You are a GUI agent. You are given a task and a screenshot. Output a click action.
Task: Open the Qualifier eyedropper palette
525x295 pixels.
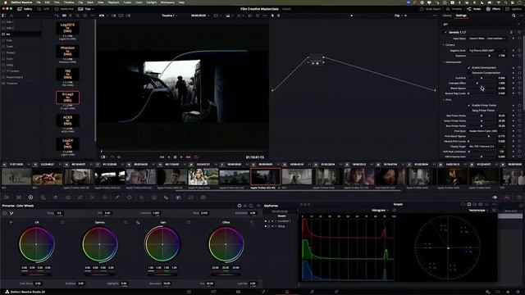pyautogui.click(x=116, y=197)
